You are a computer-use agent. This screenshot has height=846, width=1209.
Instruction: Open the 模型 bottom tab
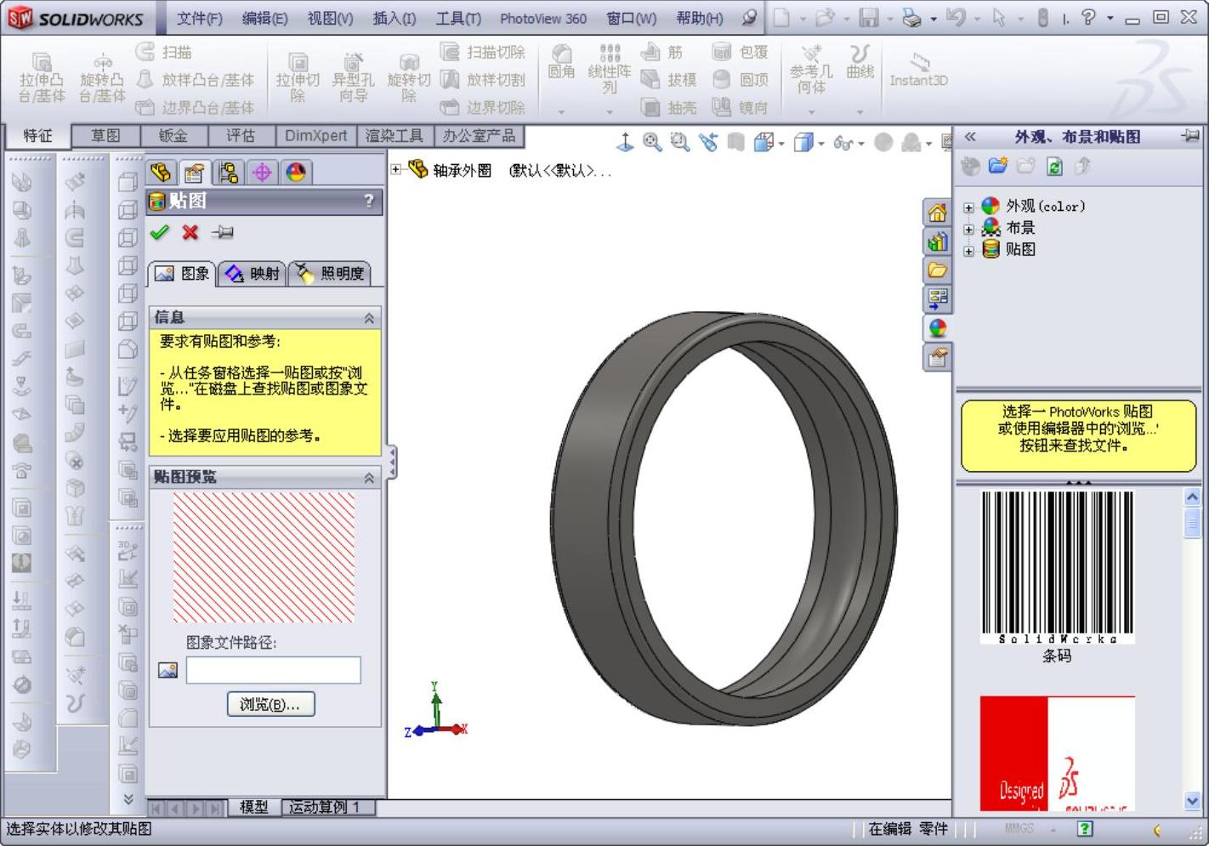click(x=254, y=807)
